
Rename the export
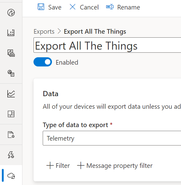tap(123, 7)
